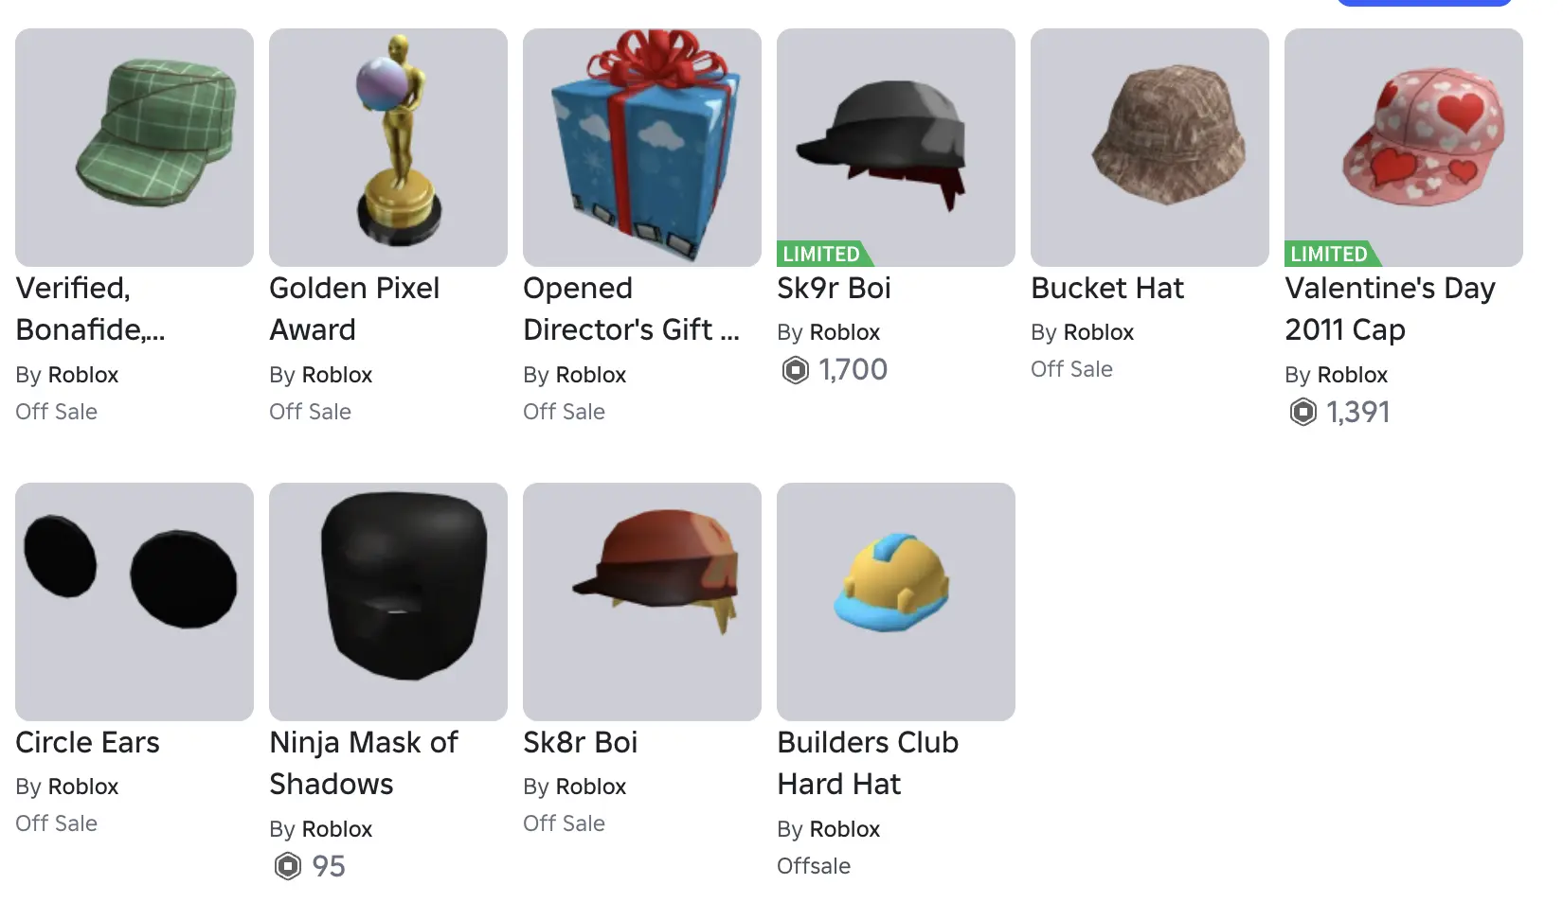Click the Robux icon beside the 1,700 price
Screen dimensions: 1563x920
click(796, 370)
